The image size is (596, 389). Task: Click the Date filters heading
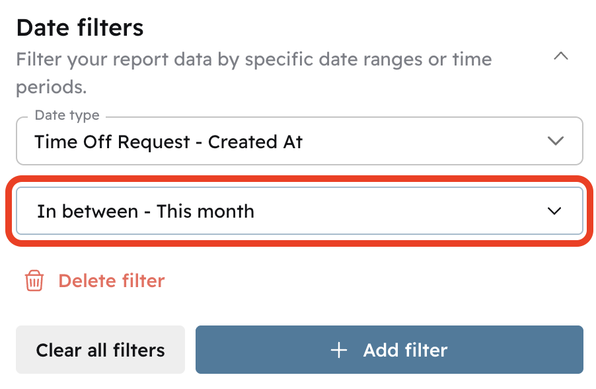tap(80, 28)
